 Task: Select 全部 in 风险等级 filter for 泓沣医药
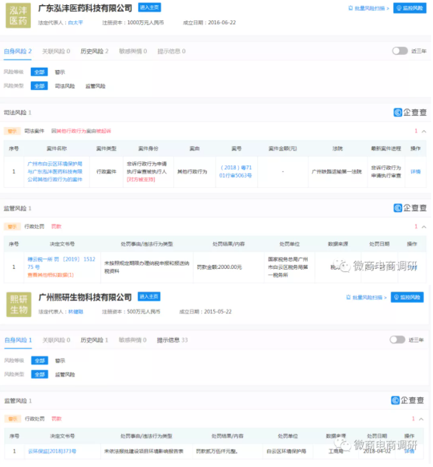pos(40,72)
